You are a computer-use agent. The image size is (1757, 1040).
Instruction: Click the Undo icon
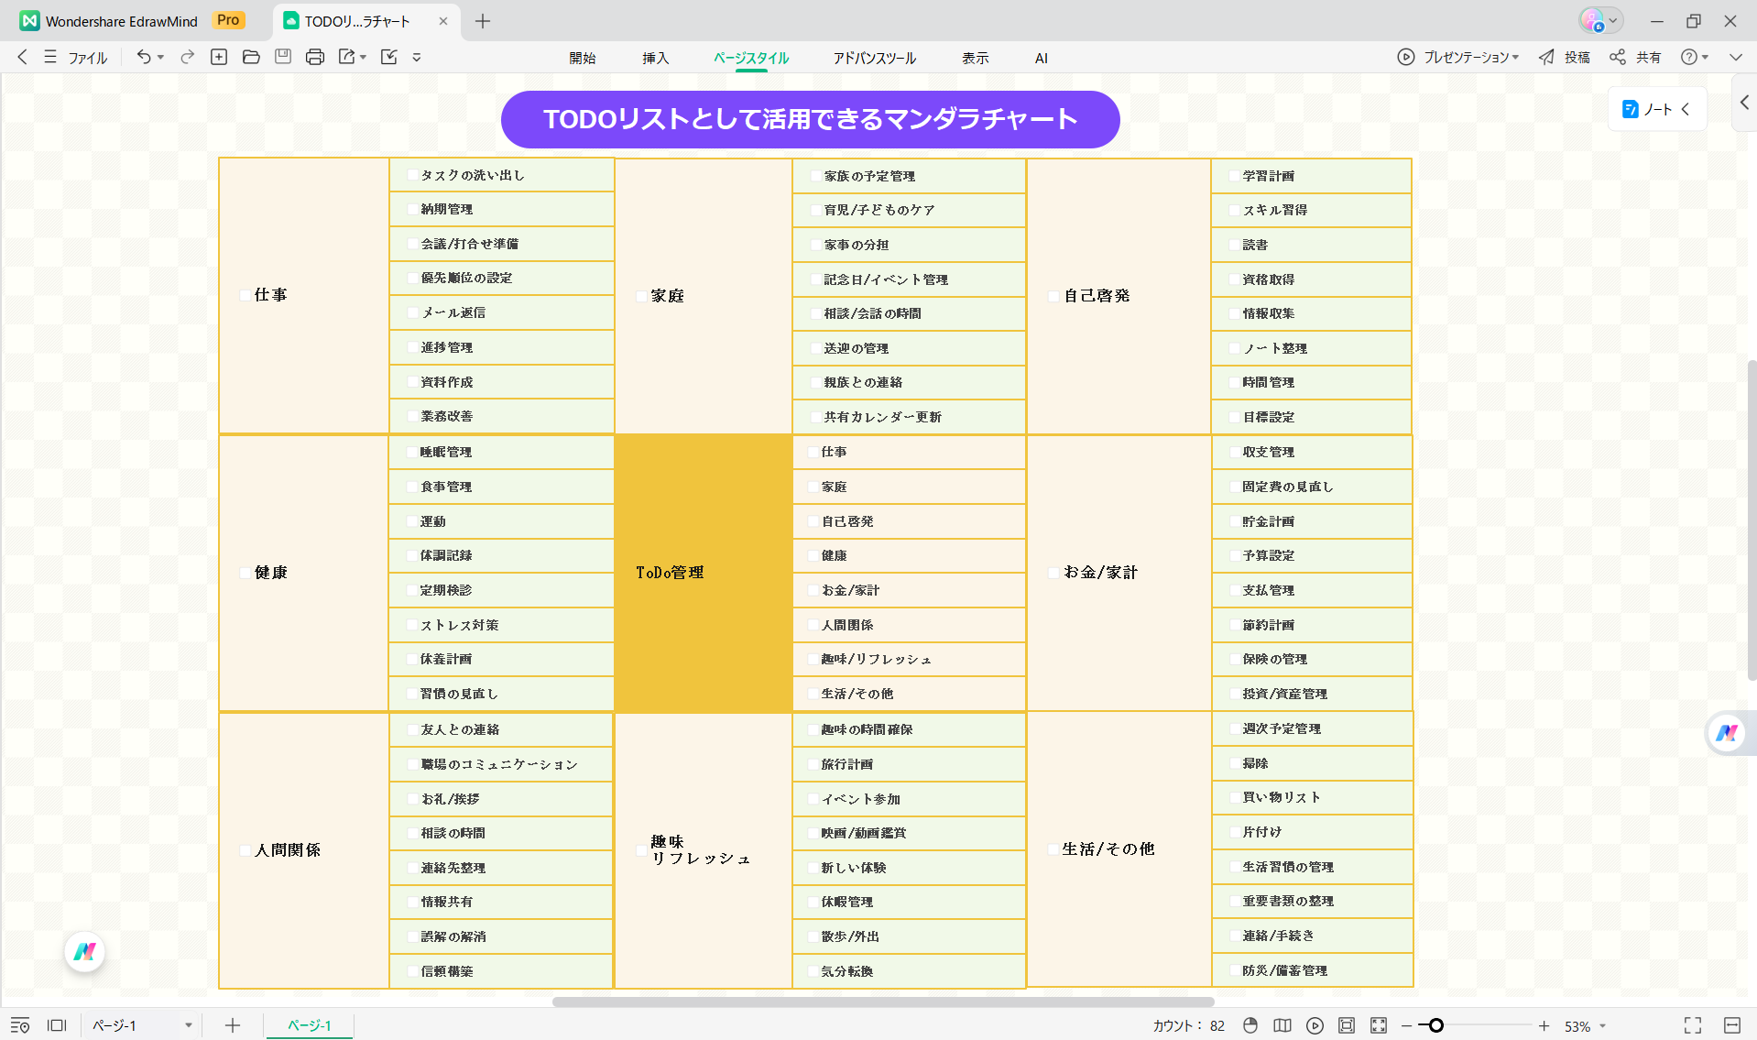point(144,57)
